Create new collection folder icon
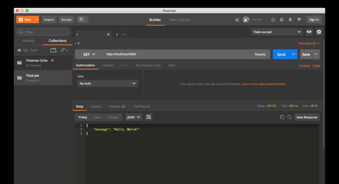339x184 pixels. (x=53, y=50)
